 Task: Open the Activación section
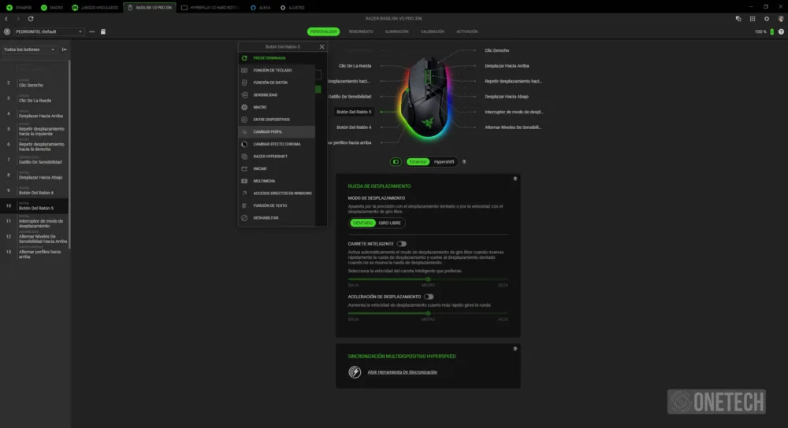pos(466,31)
